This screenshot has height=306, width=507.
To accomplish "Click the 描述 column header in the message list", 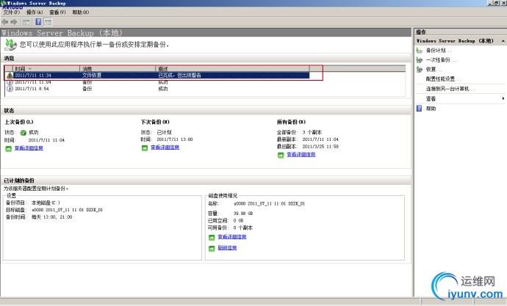I will click(232, 68).
